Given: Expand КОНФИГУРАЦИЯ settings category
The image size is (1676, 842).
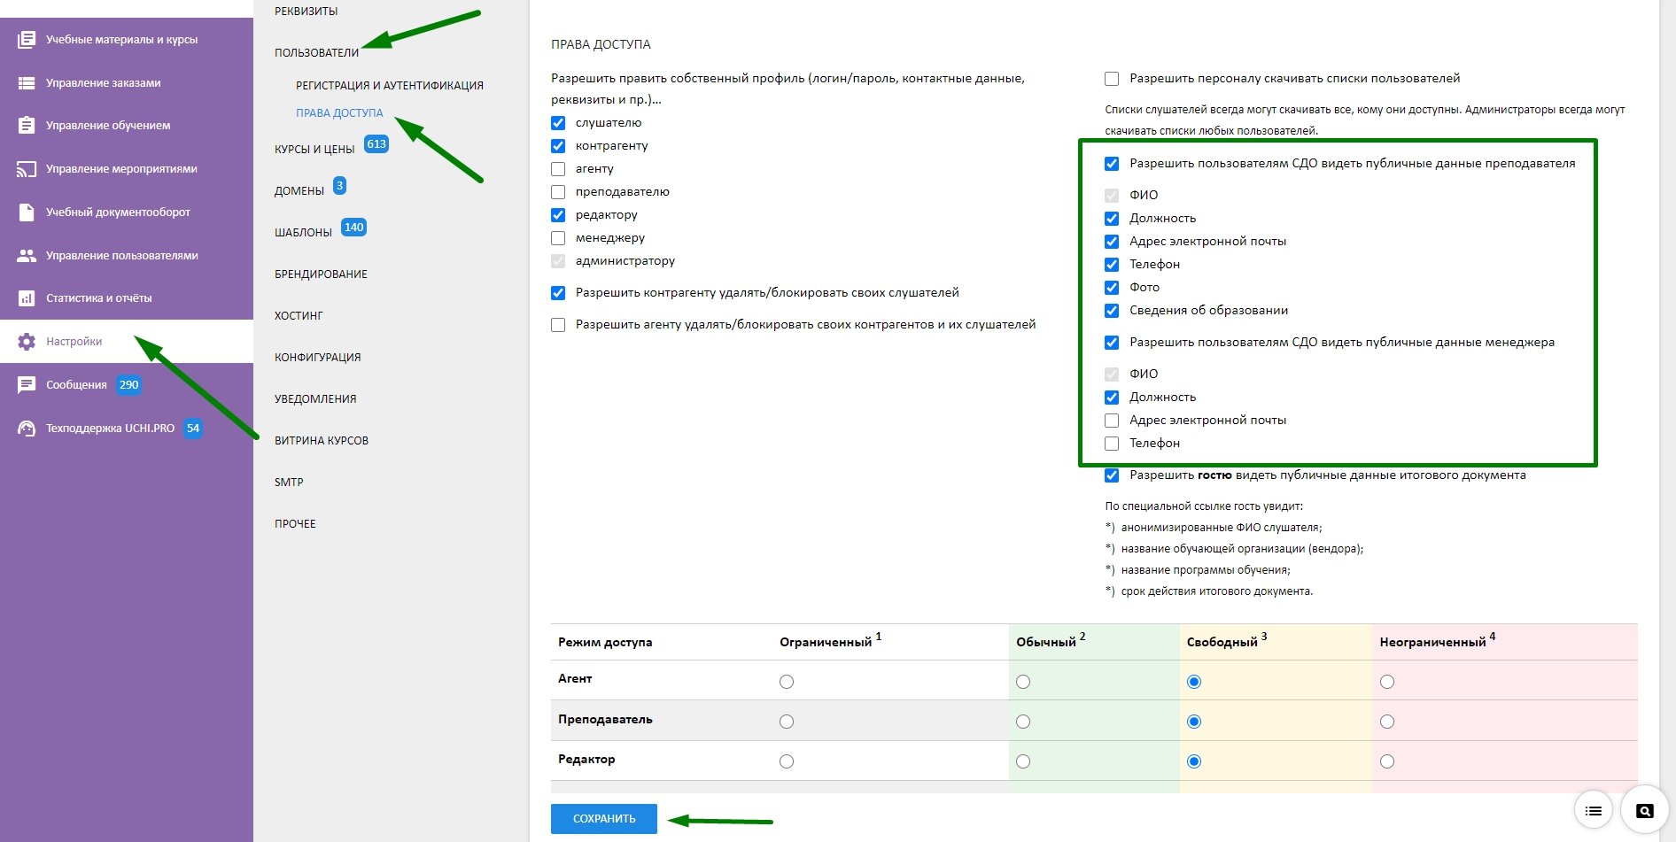Looking at the screenshot, I should click(x=317, y=358).
